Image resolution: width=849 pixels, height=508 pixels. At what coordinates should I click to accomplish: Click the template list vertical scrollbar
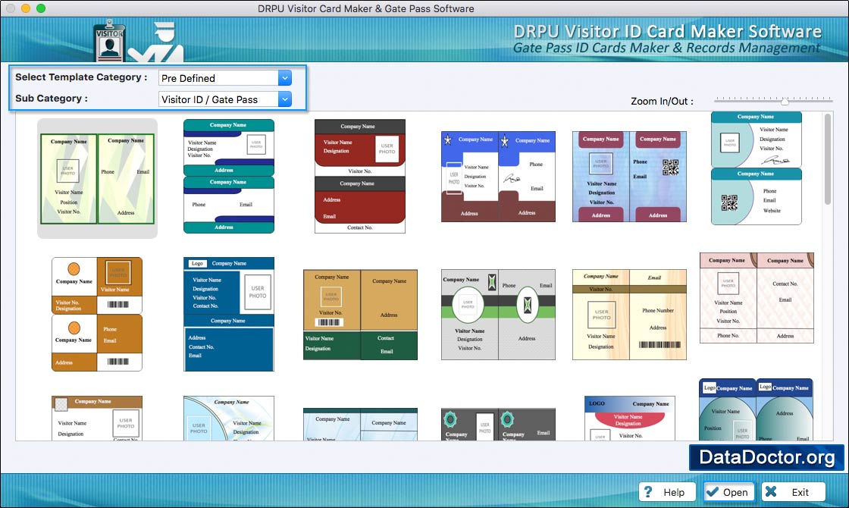tap(827, 159)
